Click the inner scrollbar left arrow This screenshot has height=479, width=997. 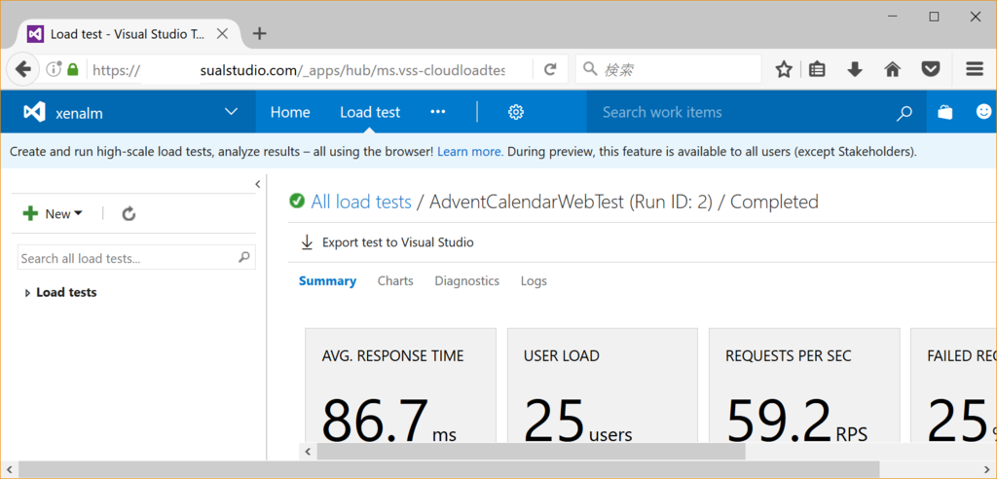pos(308,452)
